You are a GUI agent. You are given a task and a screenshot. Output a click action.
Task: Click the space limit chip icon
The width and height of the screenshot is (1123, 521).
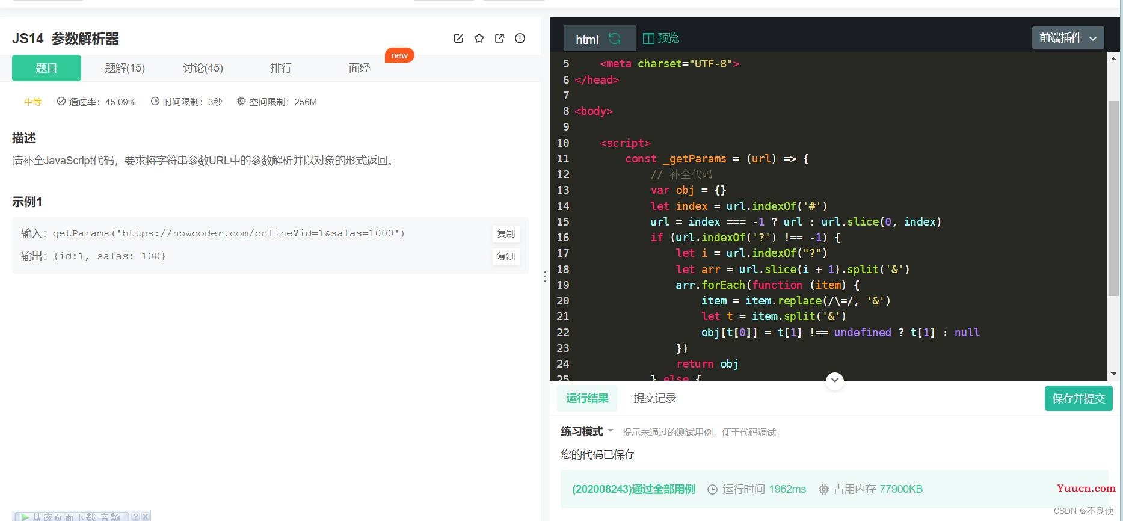241,101
